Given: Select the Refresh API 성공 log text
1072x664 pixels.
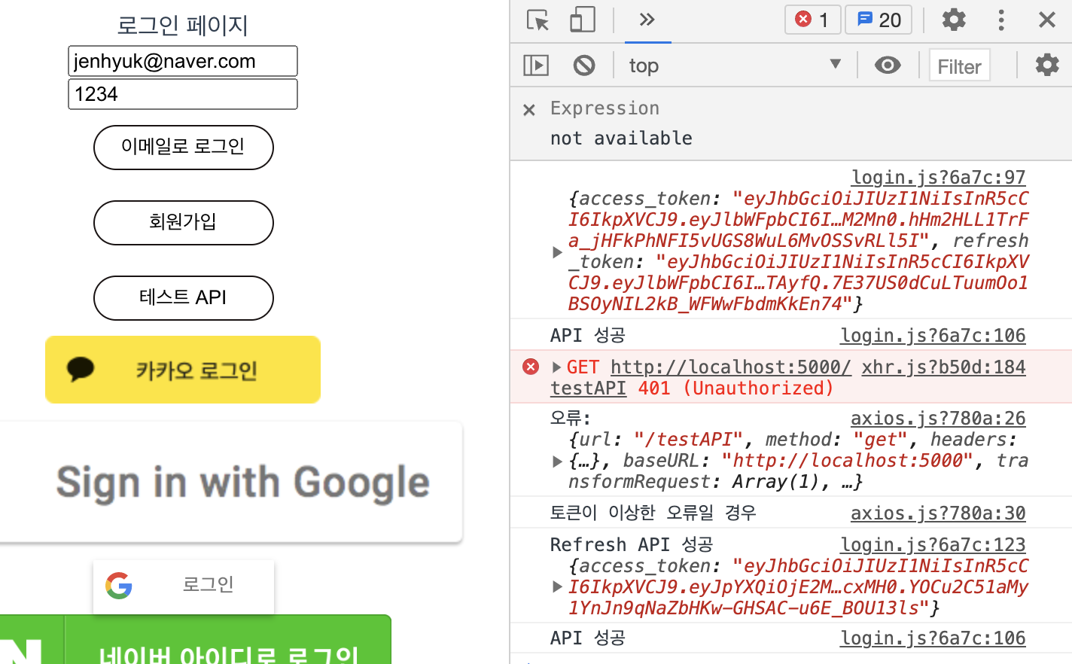Looking at the screenshot, I should coord(632,544).
